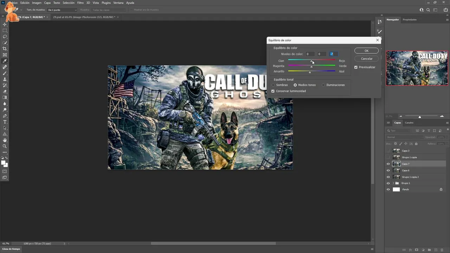The height and width of the screenshot is (253, 450).
Task: Hide the Grupo 1 copia 2 layer
Action: click(x=388, y=177)
